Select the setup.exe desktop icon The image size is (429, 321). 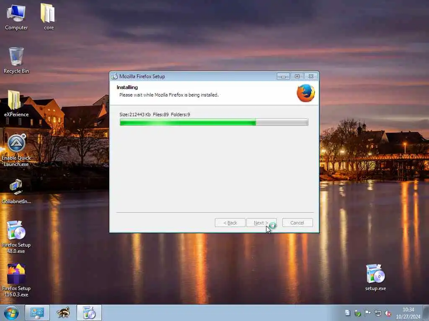click(375, 278)
